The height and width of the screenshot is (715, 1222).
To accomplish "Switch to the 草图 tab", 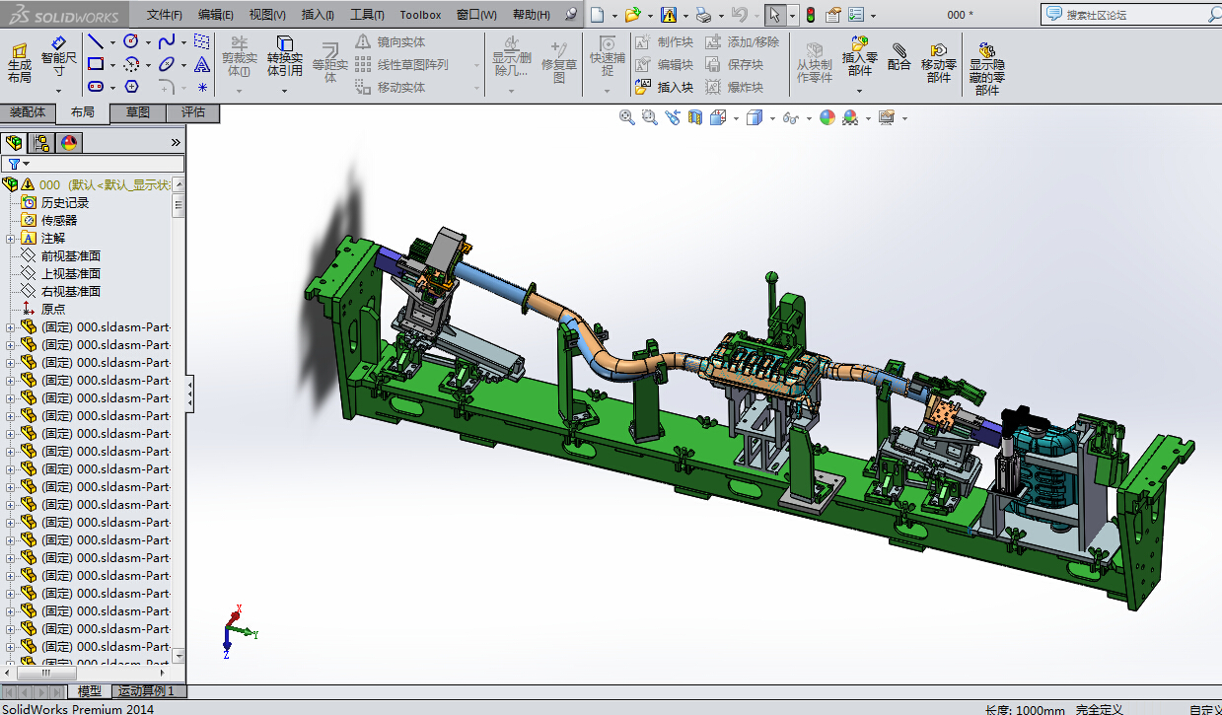I will [x=138, y=112].
